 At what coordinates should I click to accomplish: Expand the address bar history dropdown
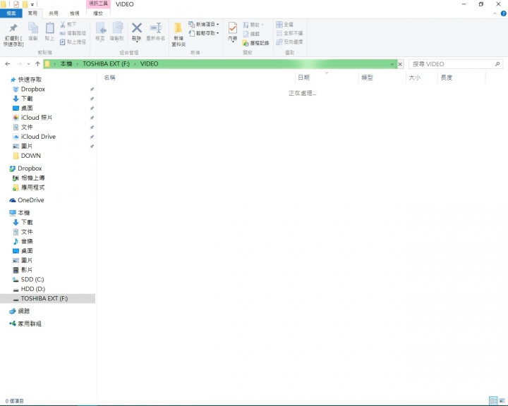[x=392, y=64]
